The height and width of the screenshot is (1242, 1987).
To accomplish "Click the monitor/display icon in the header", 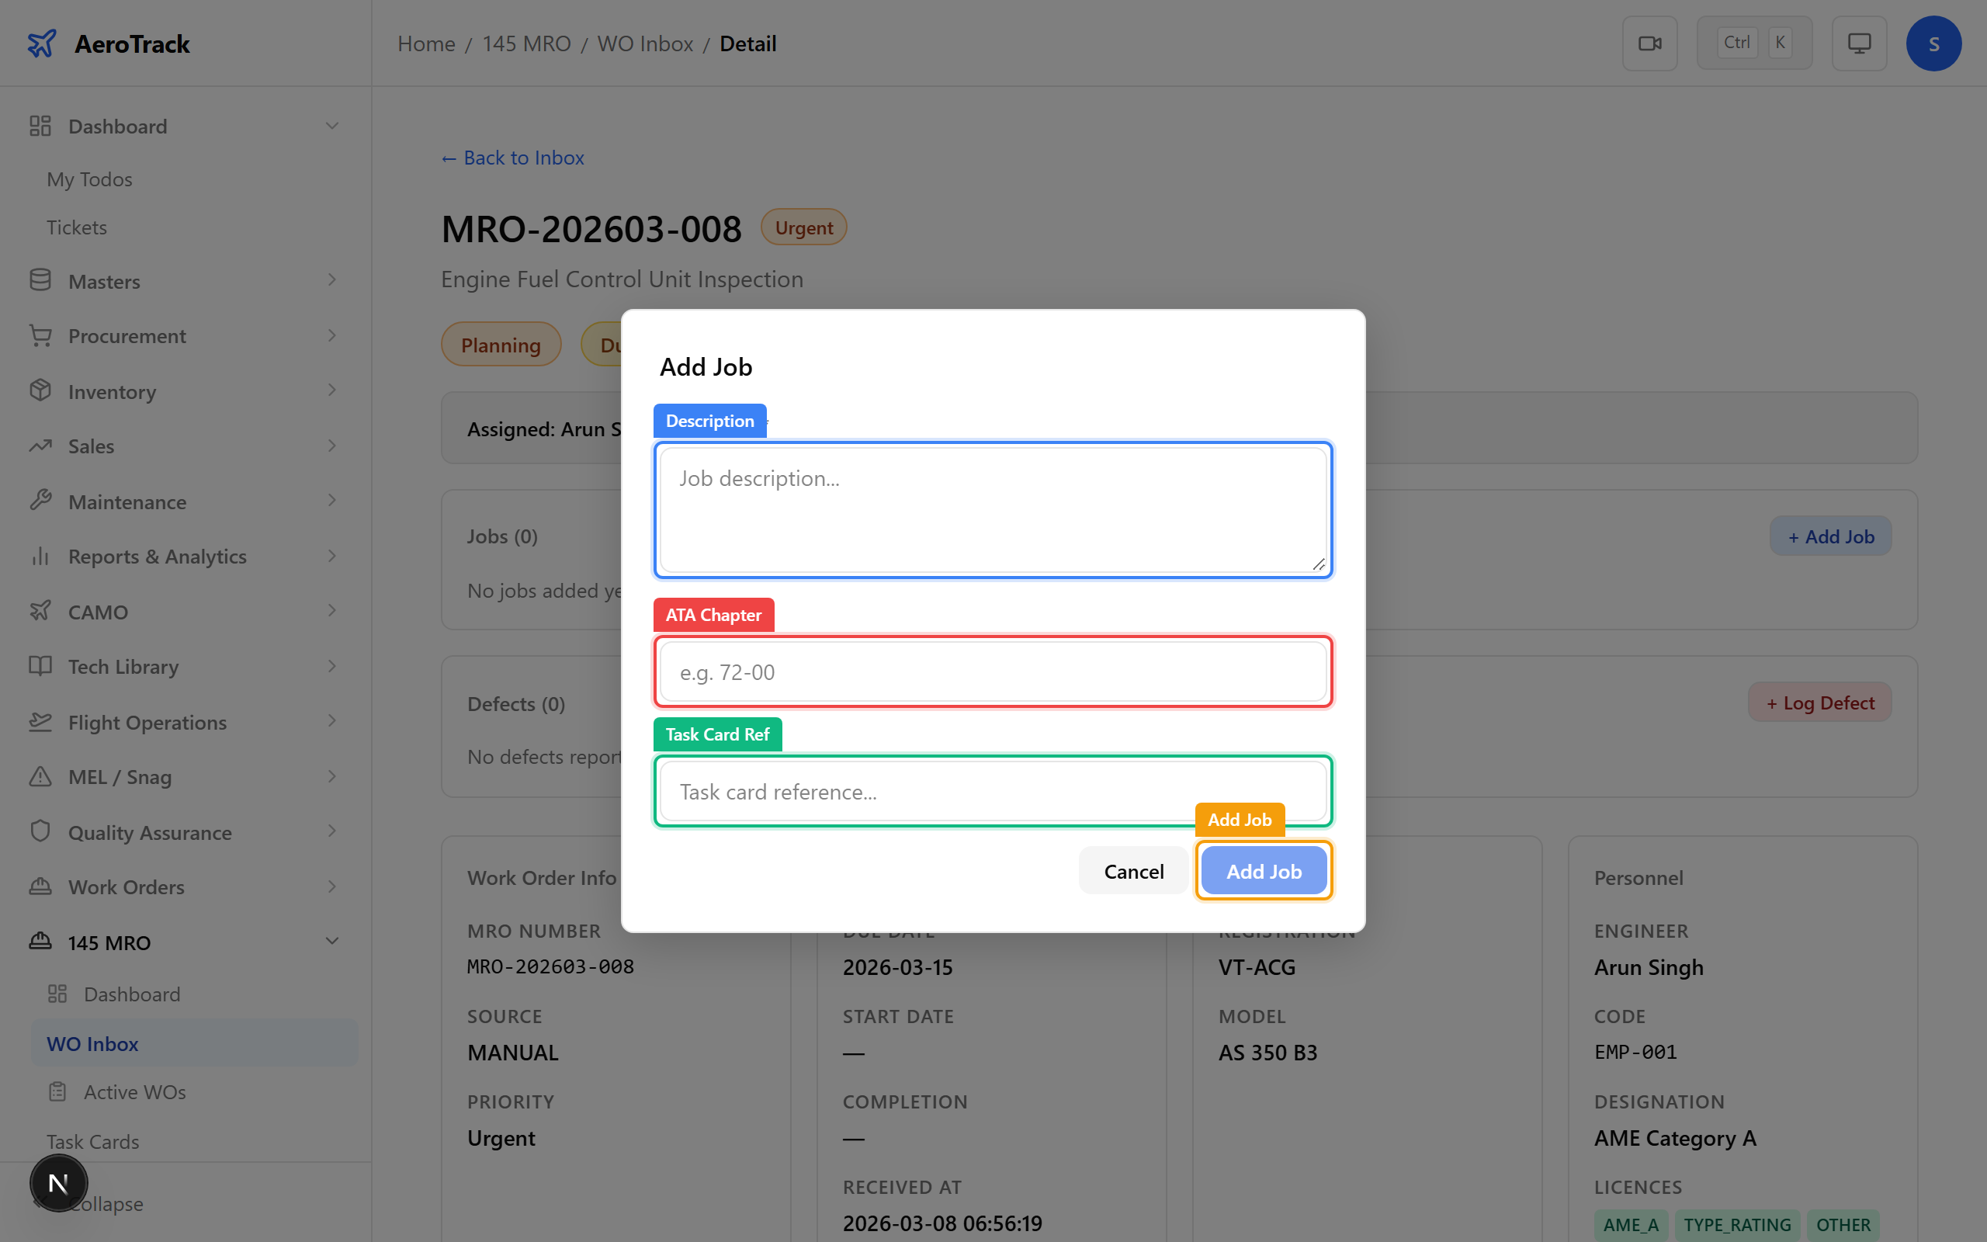I will pos(1859,43).
